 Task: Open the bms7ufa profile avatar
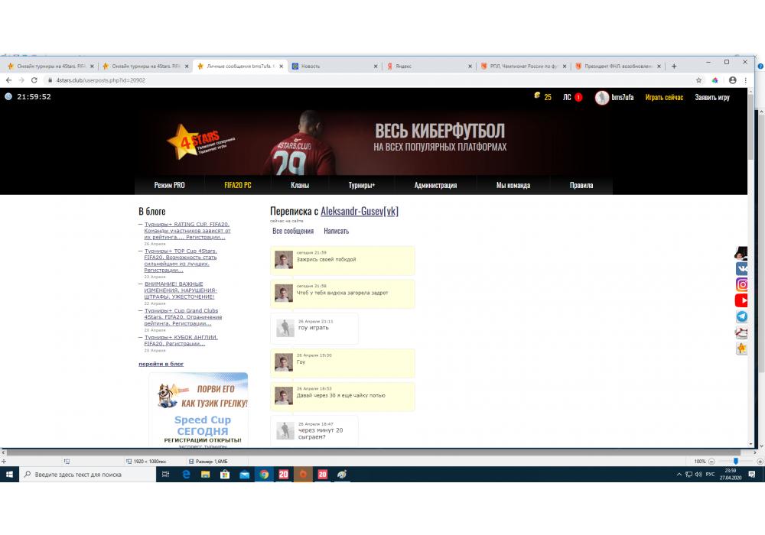pyautogui.click(x=602, y=98)
